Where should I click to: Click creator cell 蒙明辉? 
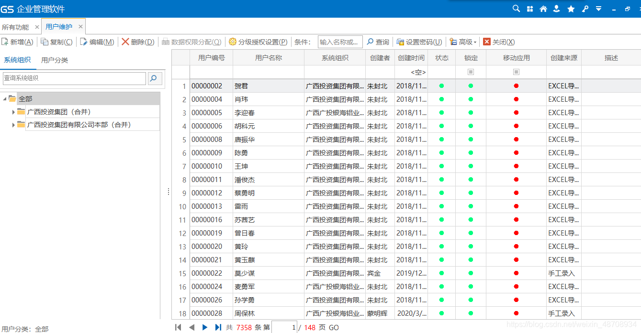(x=380, y=313)
